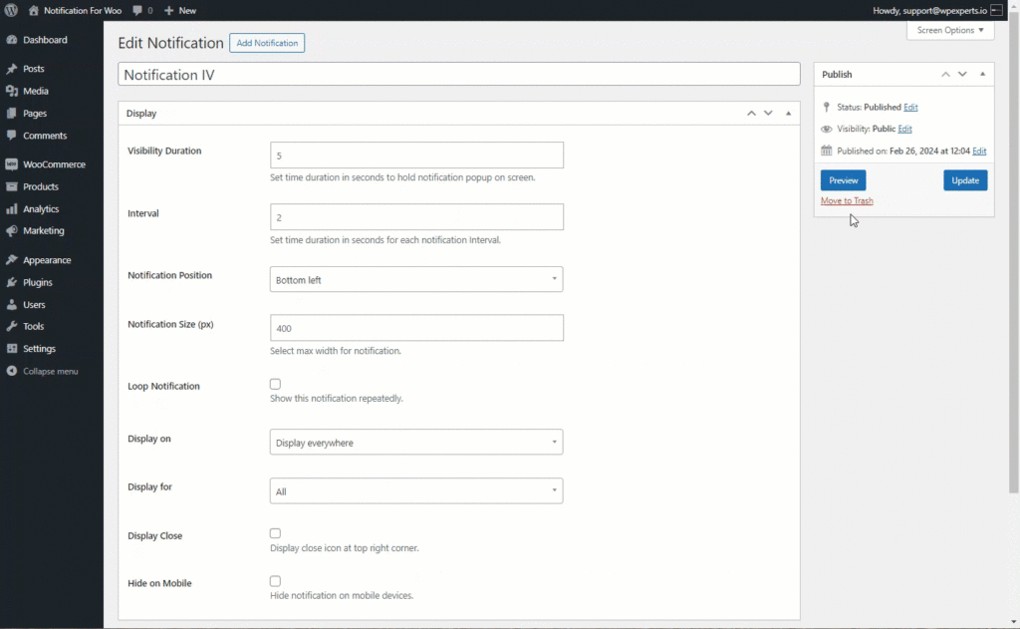This screenshot has width=1020, height=629.
Task: Enable the Loop Notification checkbox
Action: coord(275,384)
